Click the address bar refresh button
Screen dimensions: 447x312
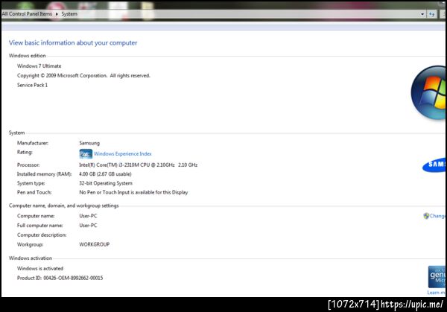click(x=432, y=14)
